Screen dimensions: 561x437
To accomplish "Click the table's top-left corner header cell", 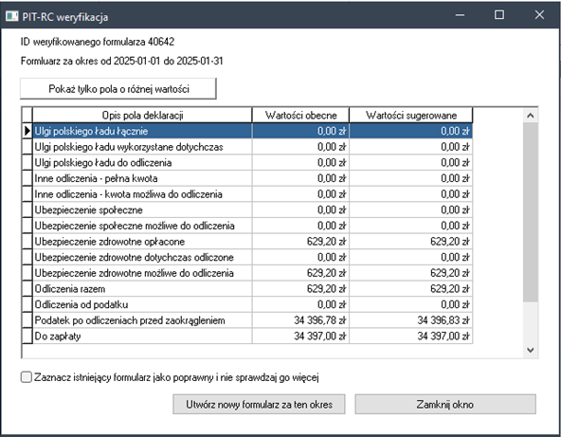I will point(27,116).
